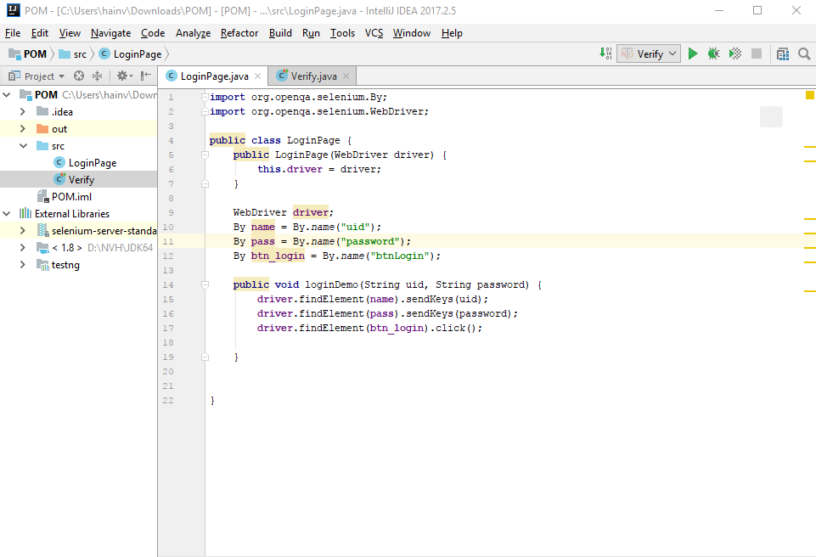Collapse the src folder
816x557 pixels.
[x=22, y=145]
